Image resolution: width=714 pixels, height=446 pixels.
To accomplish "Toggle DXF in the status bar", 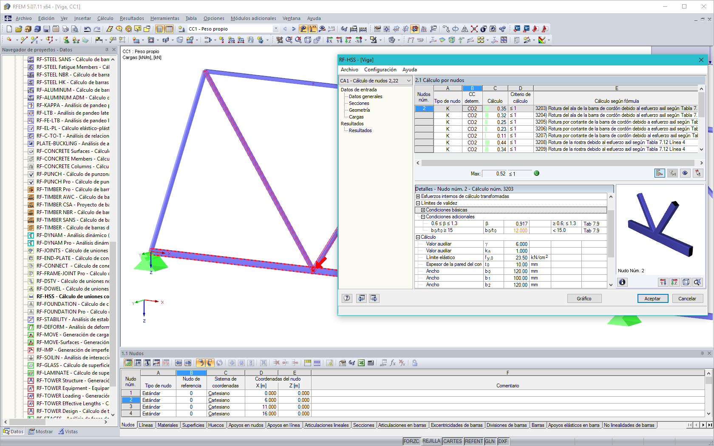I will click(x=503, y=441).
